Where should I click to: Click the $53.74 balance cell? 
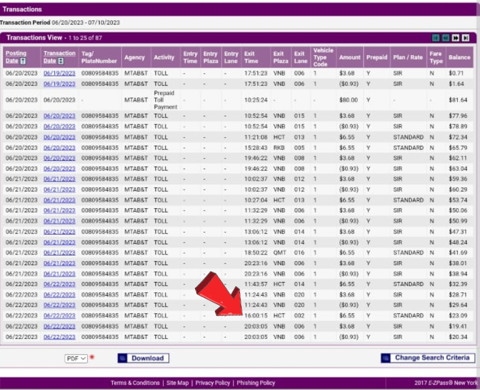tap(458, 200)
